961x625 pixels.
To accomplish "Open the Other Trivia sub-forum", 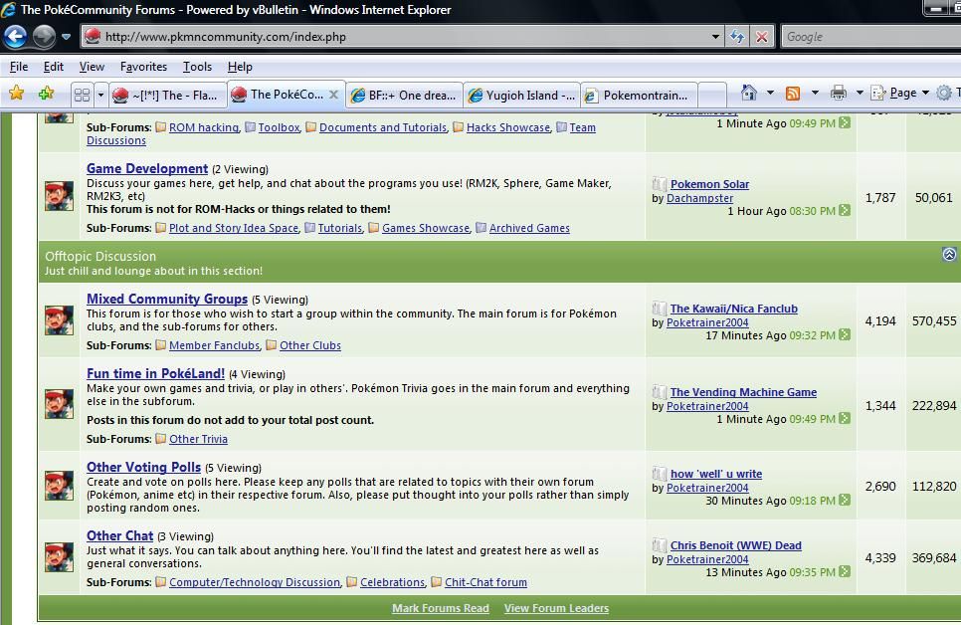I will tap(199, 439).
